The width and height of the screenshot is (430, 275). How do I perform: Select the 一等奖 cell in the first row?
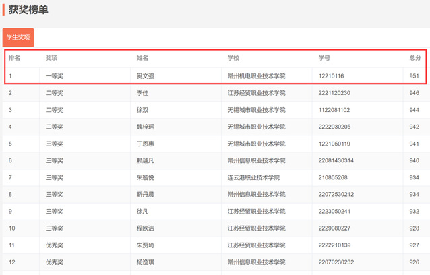point(54,76)
